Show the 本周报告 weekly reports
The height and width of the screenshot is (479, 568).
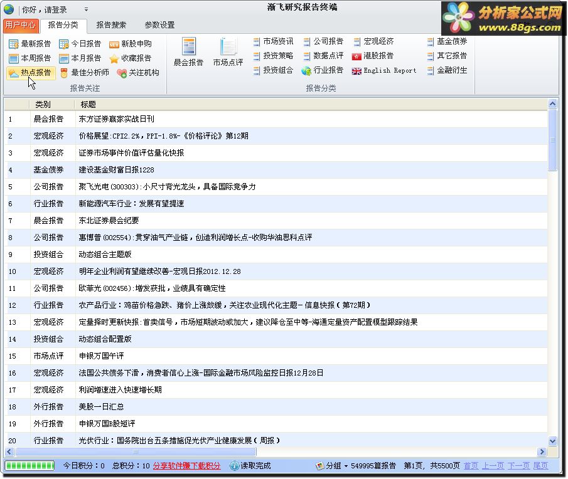coord(29,58)
